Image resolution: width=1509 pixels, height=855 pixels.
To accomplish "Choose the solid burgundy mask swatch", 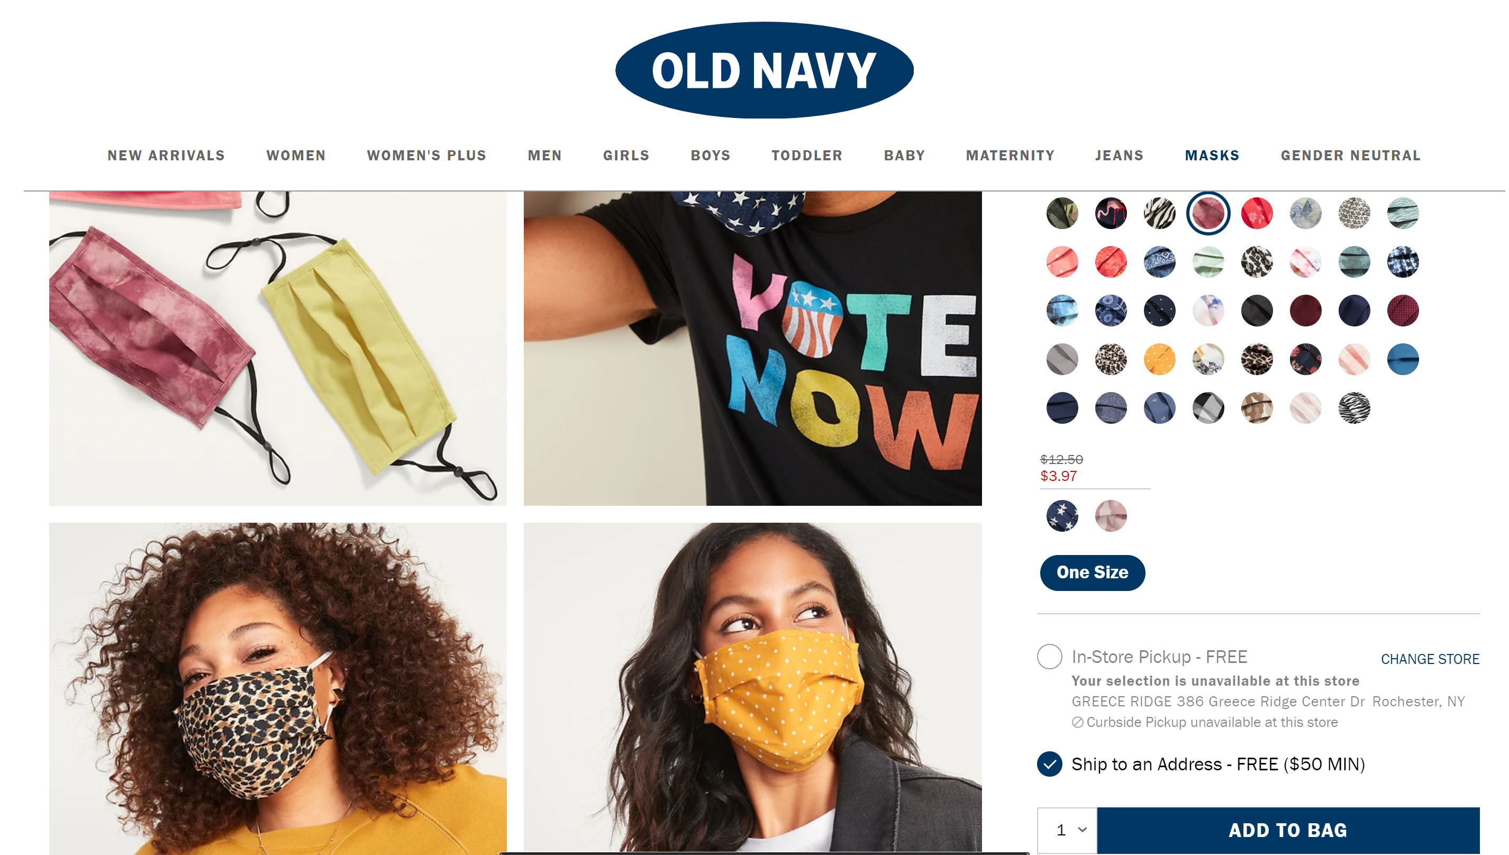I will [1305, 310].
